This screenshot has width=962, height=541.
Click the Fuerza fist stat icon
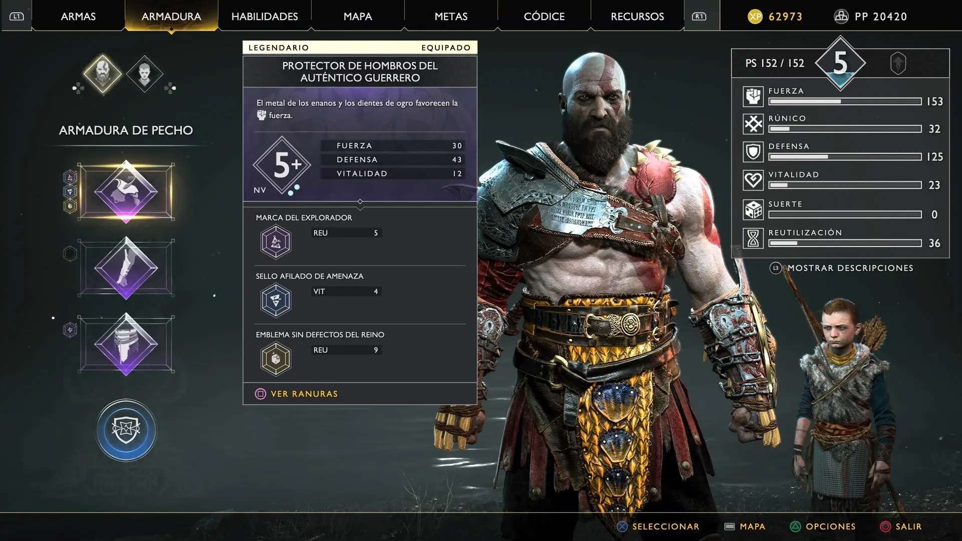[x=753, y=97]
